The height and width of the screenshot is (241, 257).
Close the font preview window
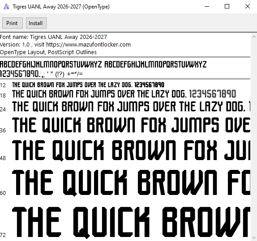coord(247,7)
